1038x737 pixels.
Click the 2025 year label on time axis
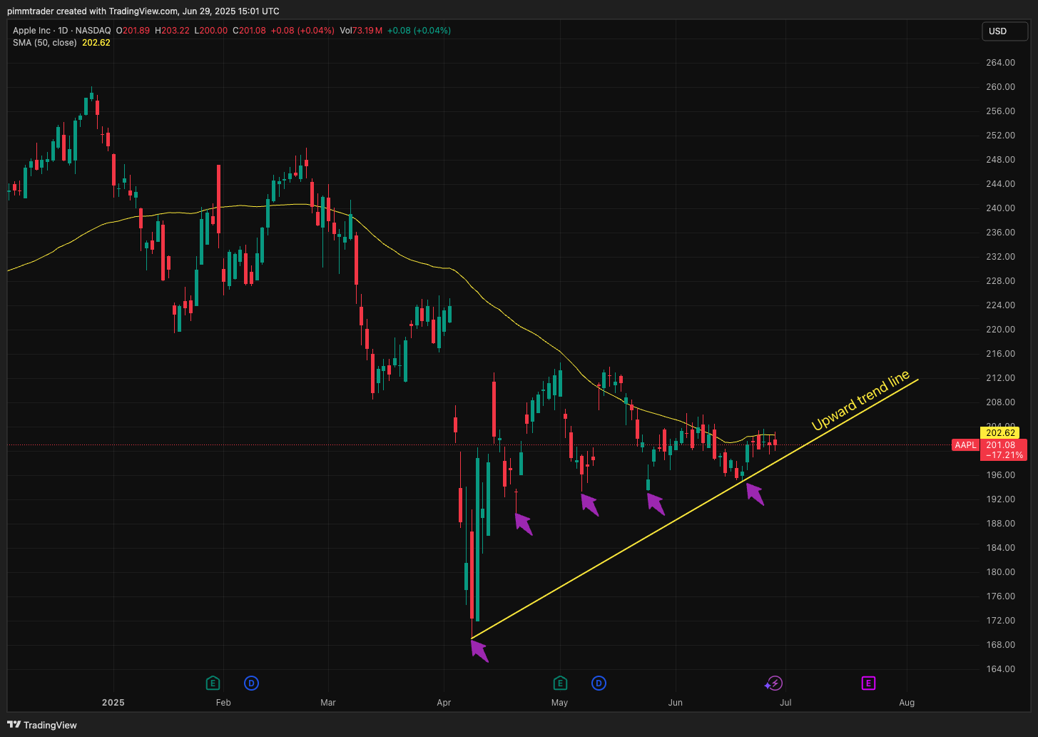[113, 703]
